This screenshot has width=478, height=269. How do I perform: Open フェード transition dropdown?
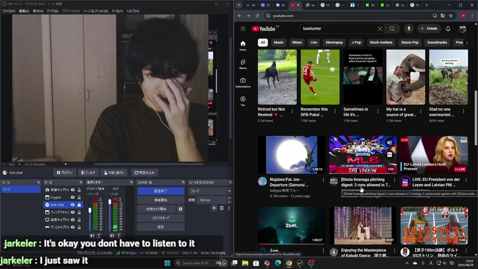(x=211, y=191)
